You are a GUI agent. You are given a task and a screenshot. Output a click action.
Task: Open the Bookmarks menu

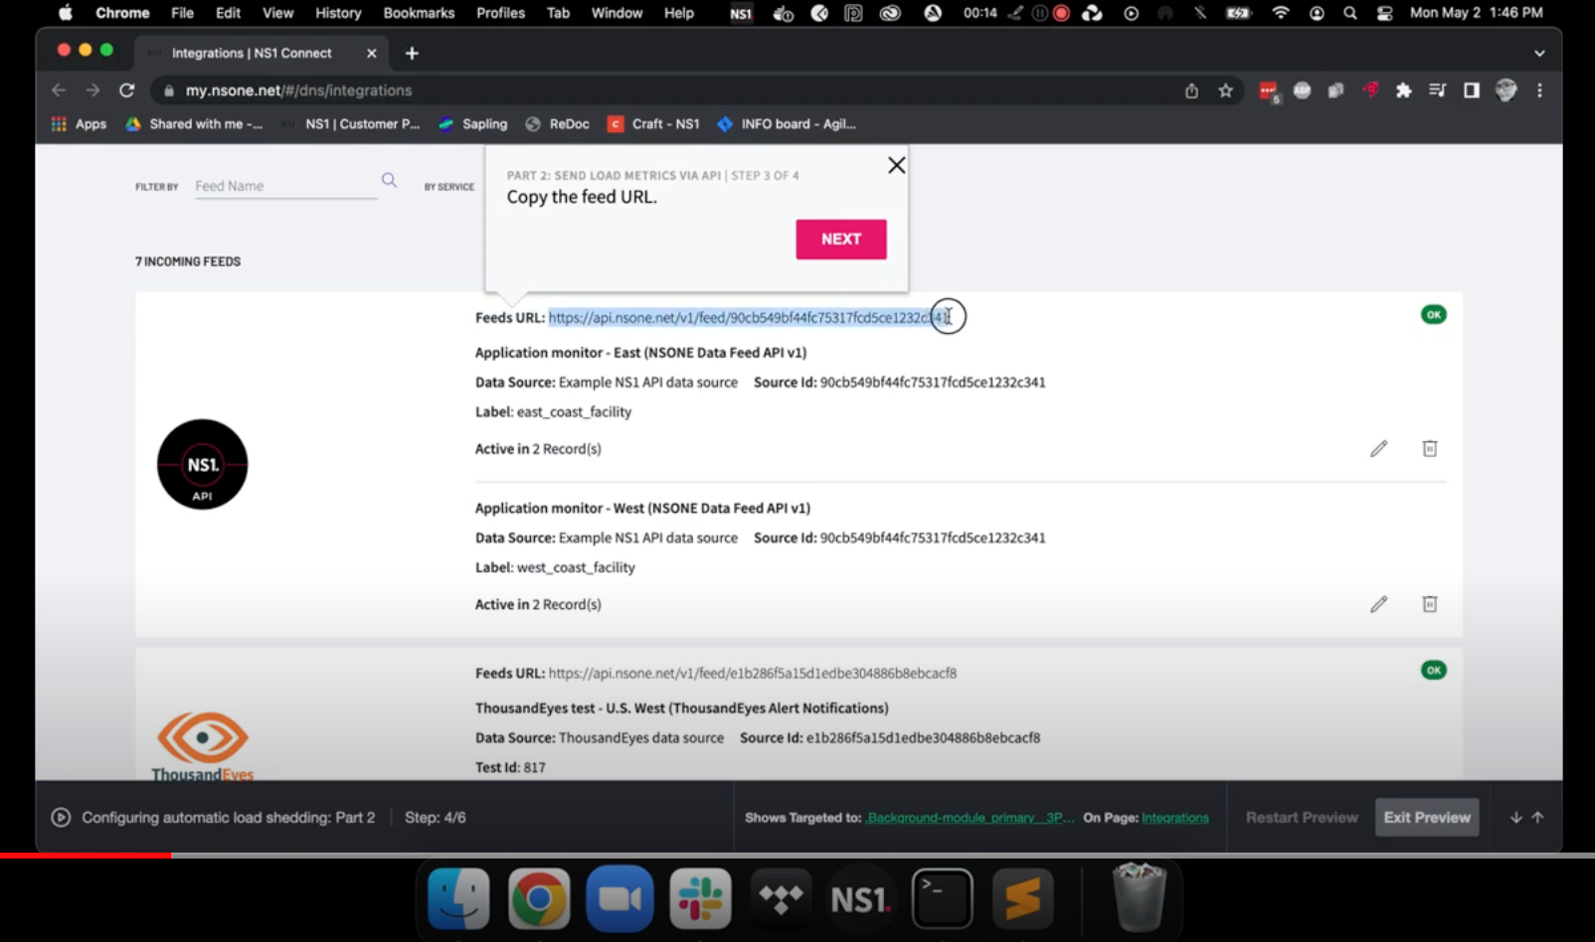coord(419,13)
